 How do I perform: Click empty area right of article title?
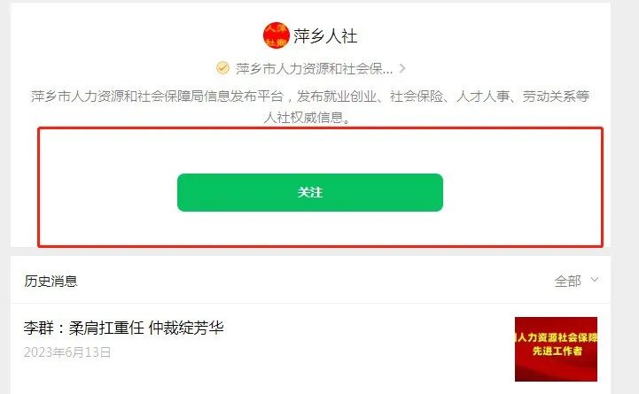pyautogui.click(x=367, y=328)
